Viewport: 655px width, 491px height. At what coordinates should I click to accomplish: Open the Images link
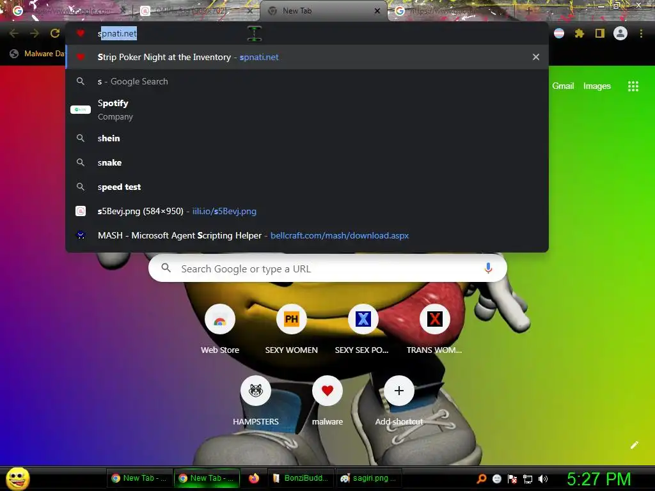click(x=597, y=86)
